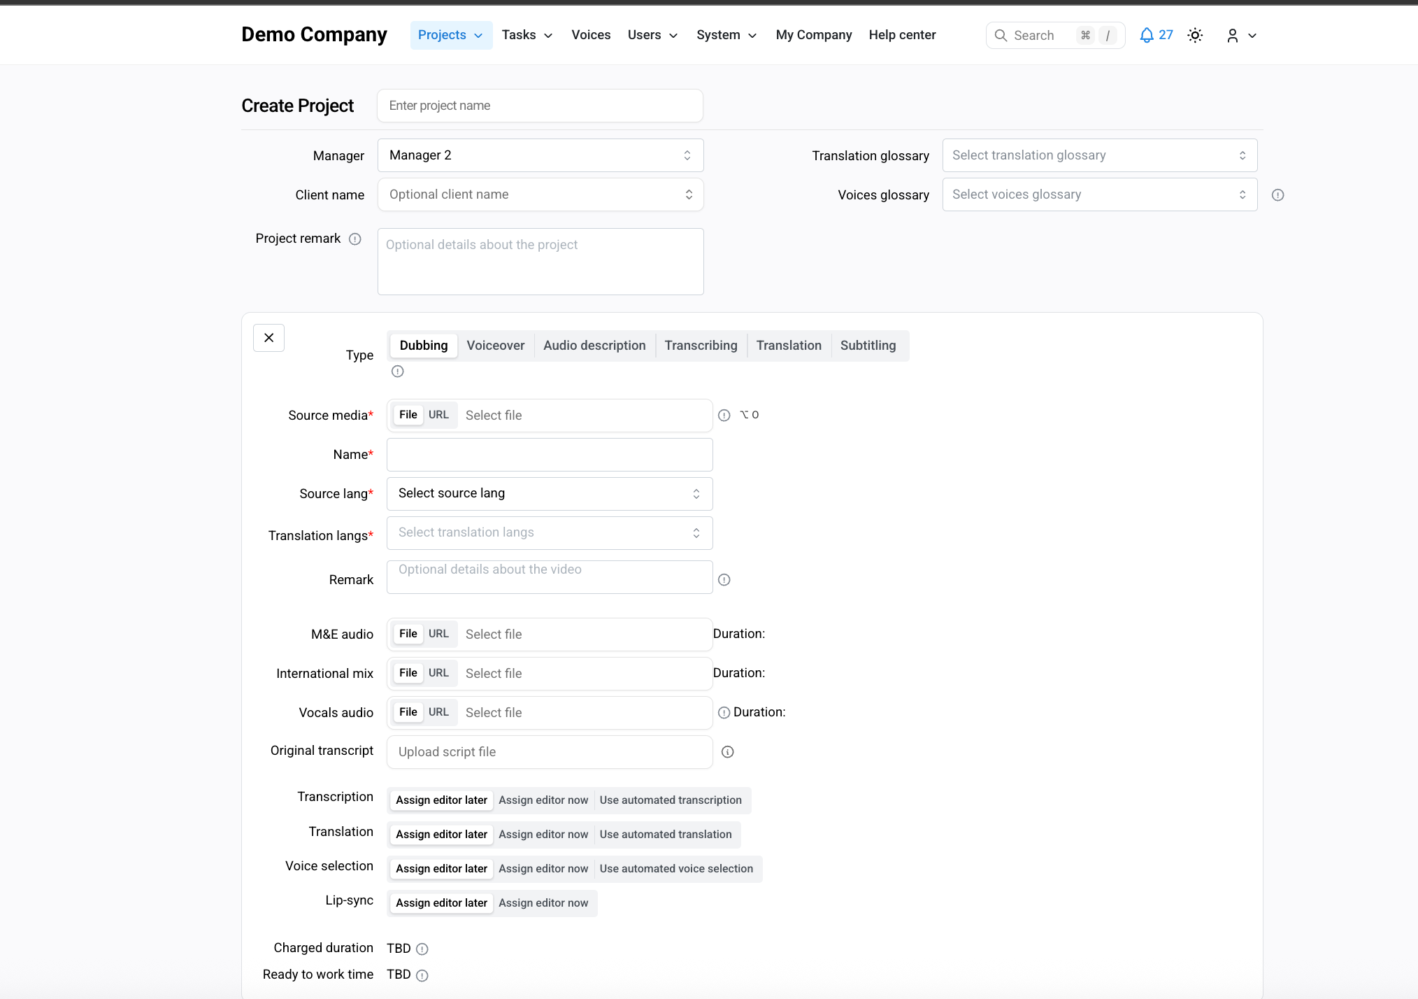Select the Voiceover type tab

pyautogui.click(x=496, y=346)
